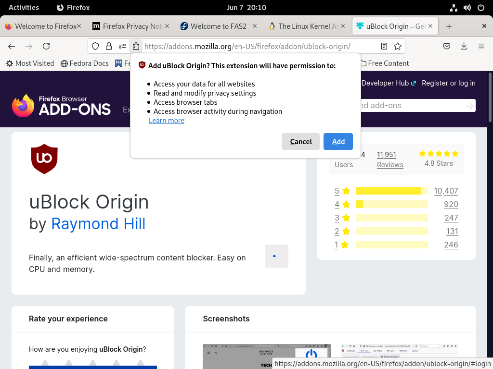Image resolution: width=493 pixels, height=369 pixels.
Task: Open the Learn more permissions link
Action: [x=166, y=121]
